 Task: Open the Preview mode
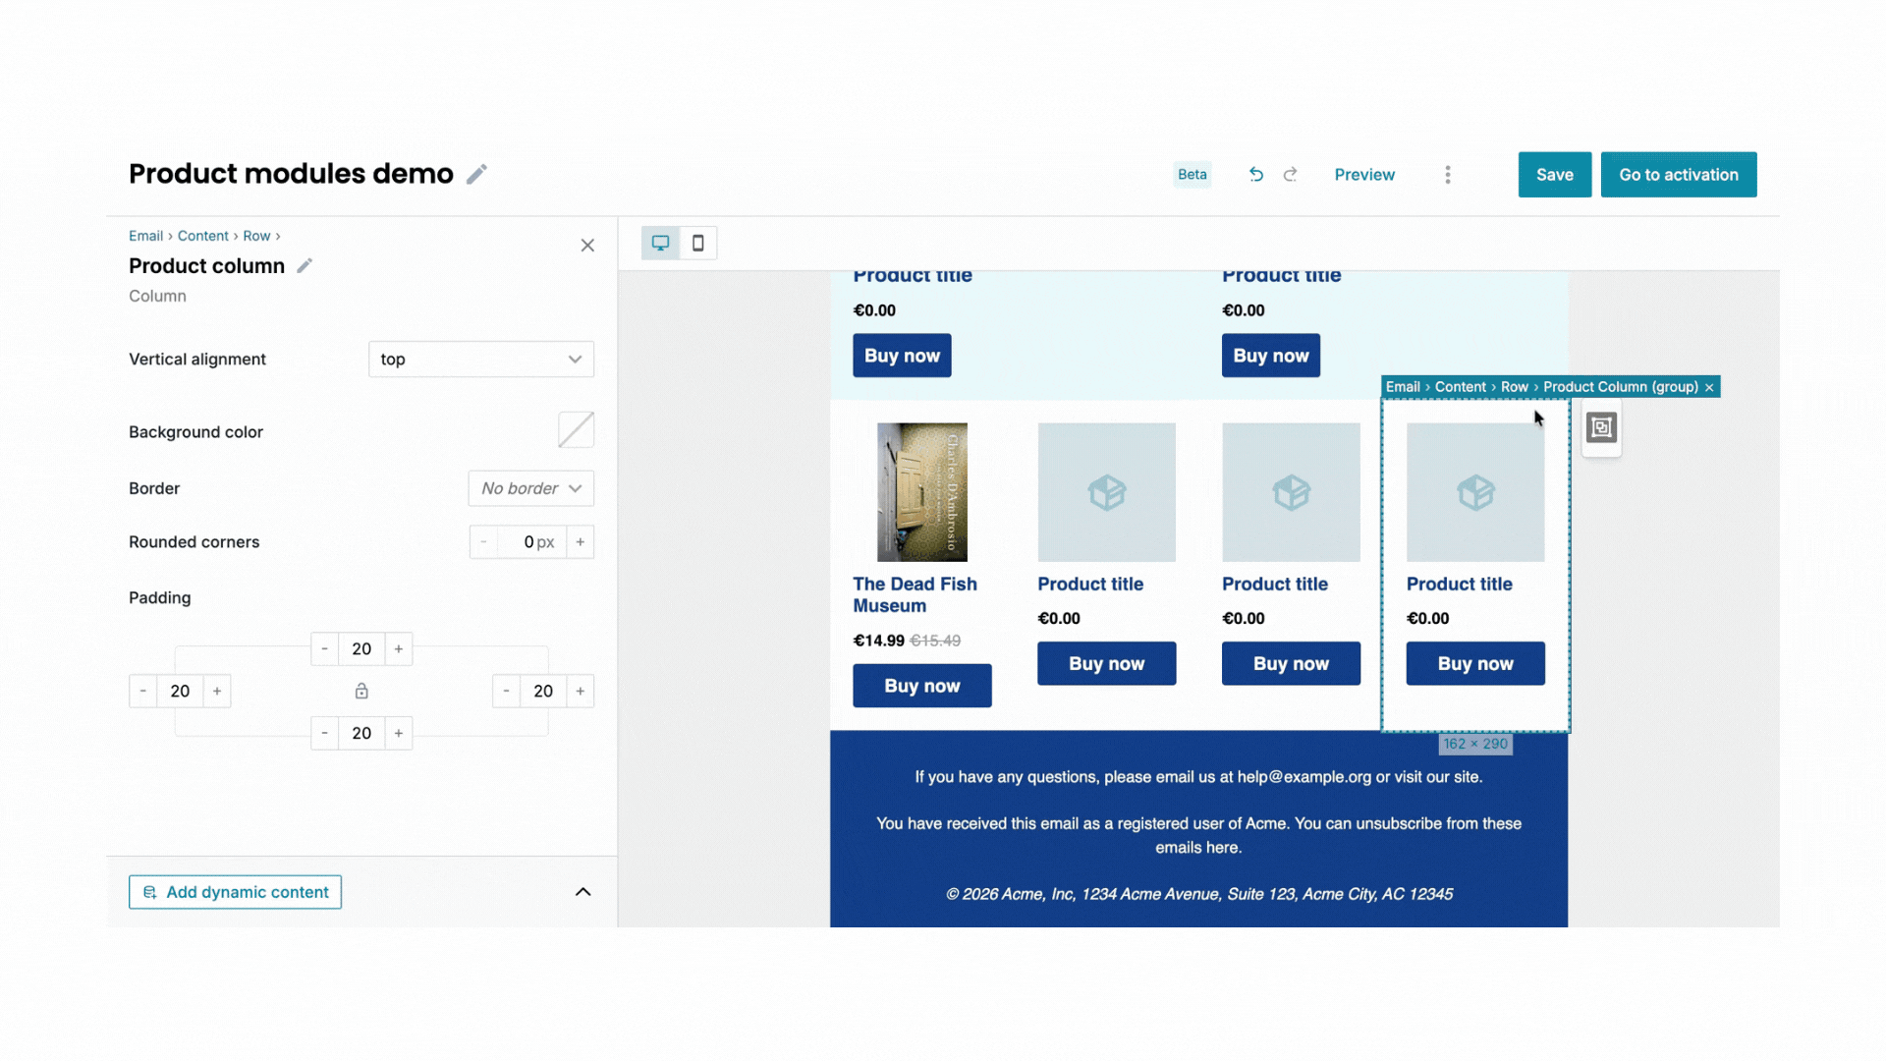(1364, 174)
